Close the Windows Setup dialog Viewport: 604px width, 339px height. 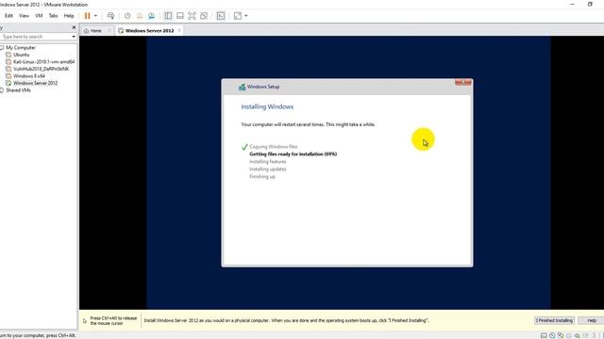463,82
